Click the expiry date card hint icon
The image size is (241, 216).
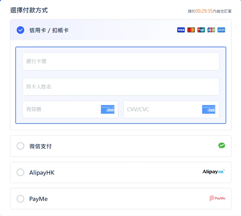pos(108,109)
